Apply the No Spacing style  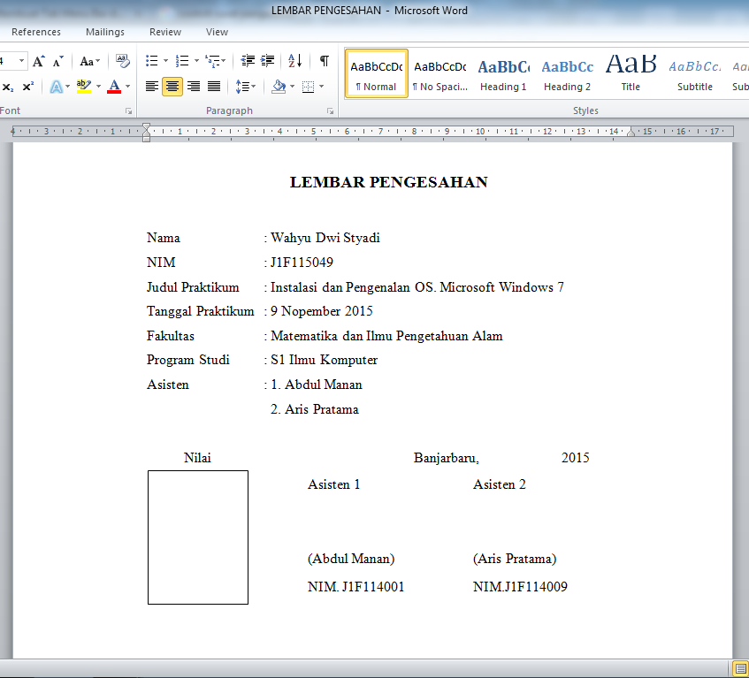click(x=440, y=73)
